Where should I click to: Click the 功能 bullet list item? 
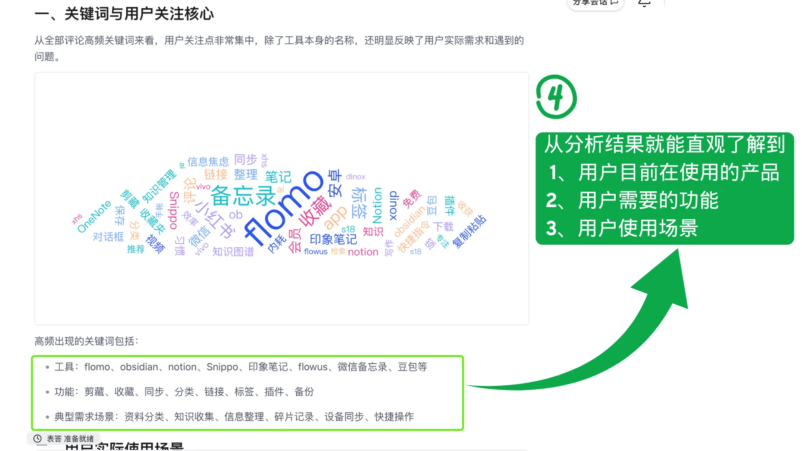click(x=185, y=392)
